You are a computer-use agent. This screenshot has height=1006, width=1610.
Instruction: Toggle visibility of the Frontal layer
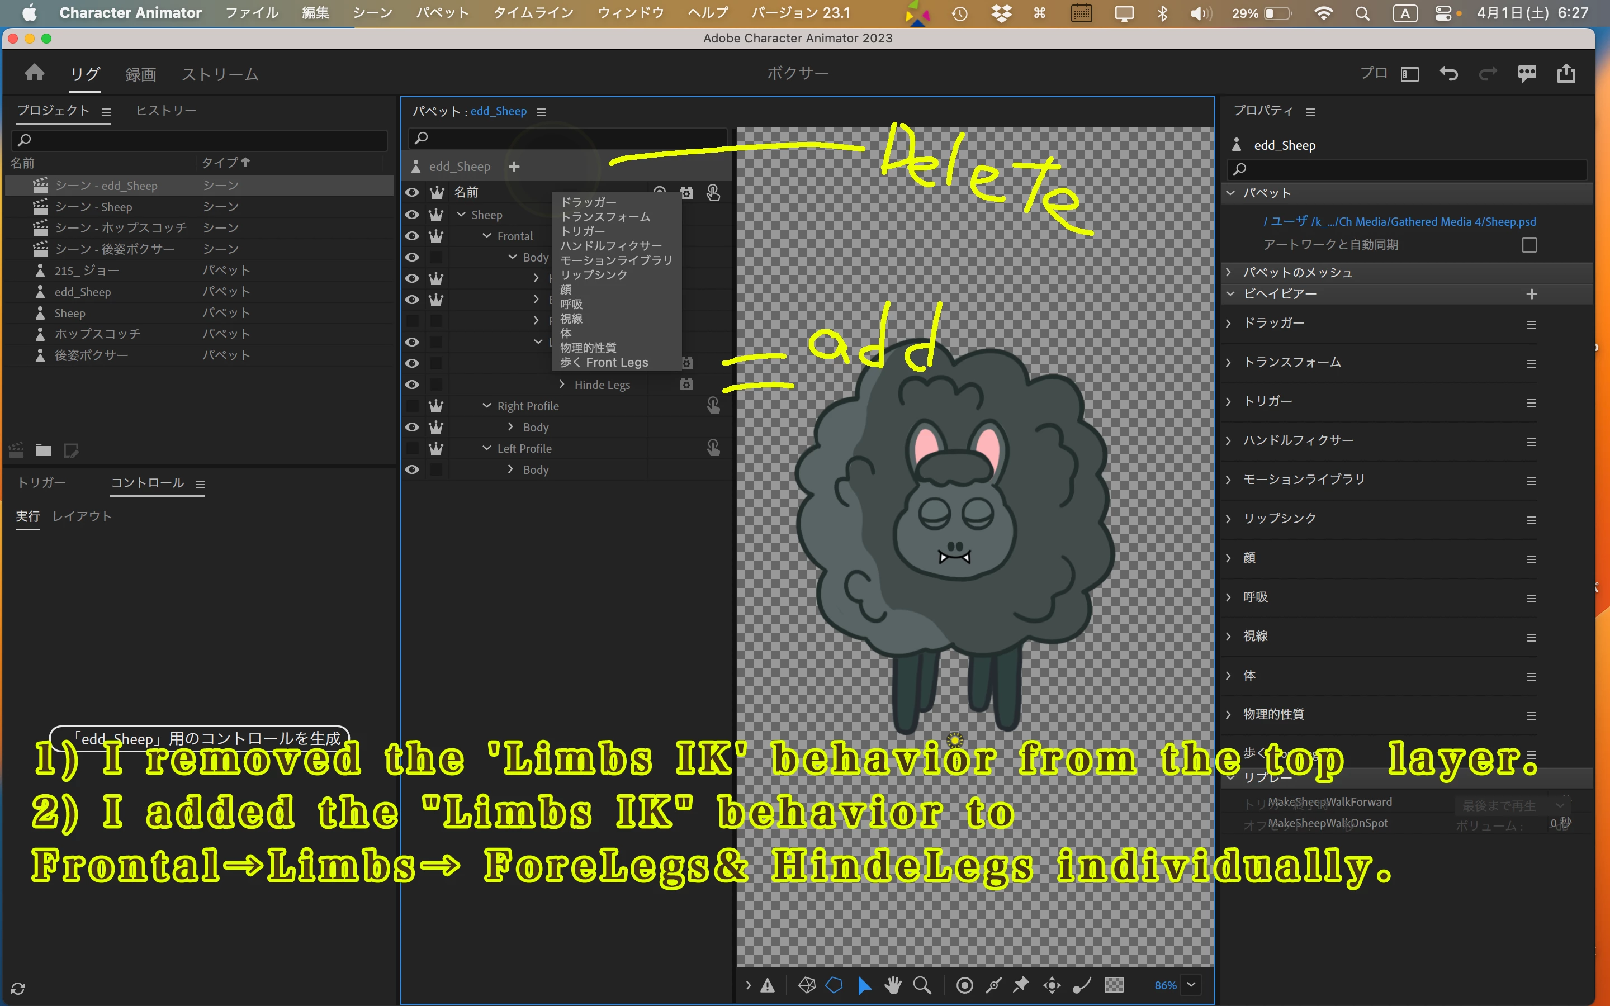point(412,236)
